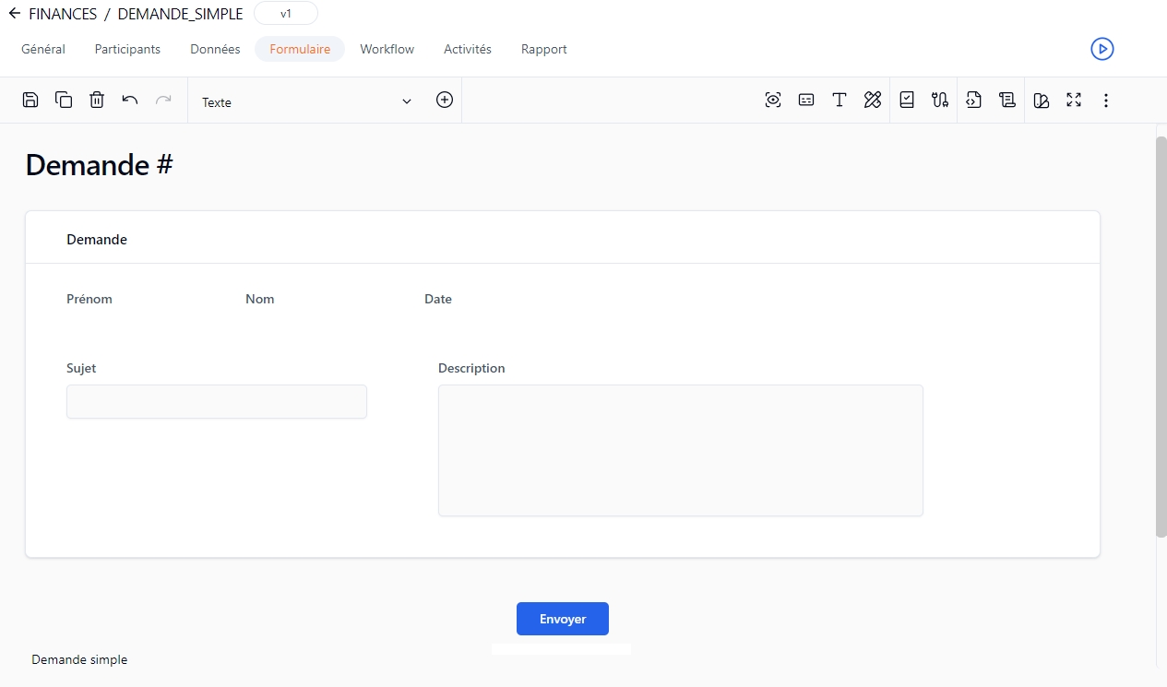Click the back arrow beside FINANCES
This screenshot has width=1167, height=687.
pos(14,14)
